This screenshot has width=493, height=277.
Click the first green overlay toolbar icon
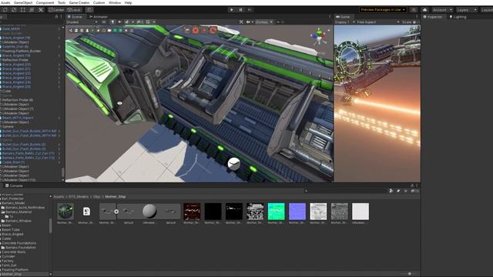tap(115, 31)
